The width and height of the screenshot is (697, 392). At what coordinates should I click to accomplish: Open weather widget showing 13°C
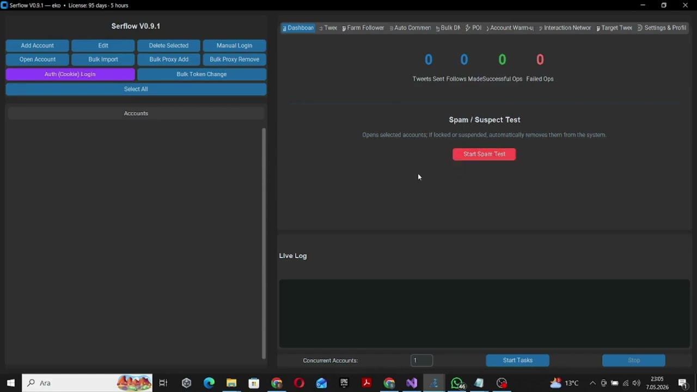(x=564, y=383)
